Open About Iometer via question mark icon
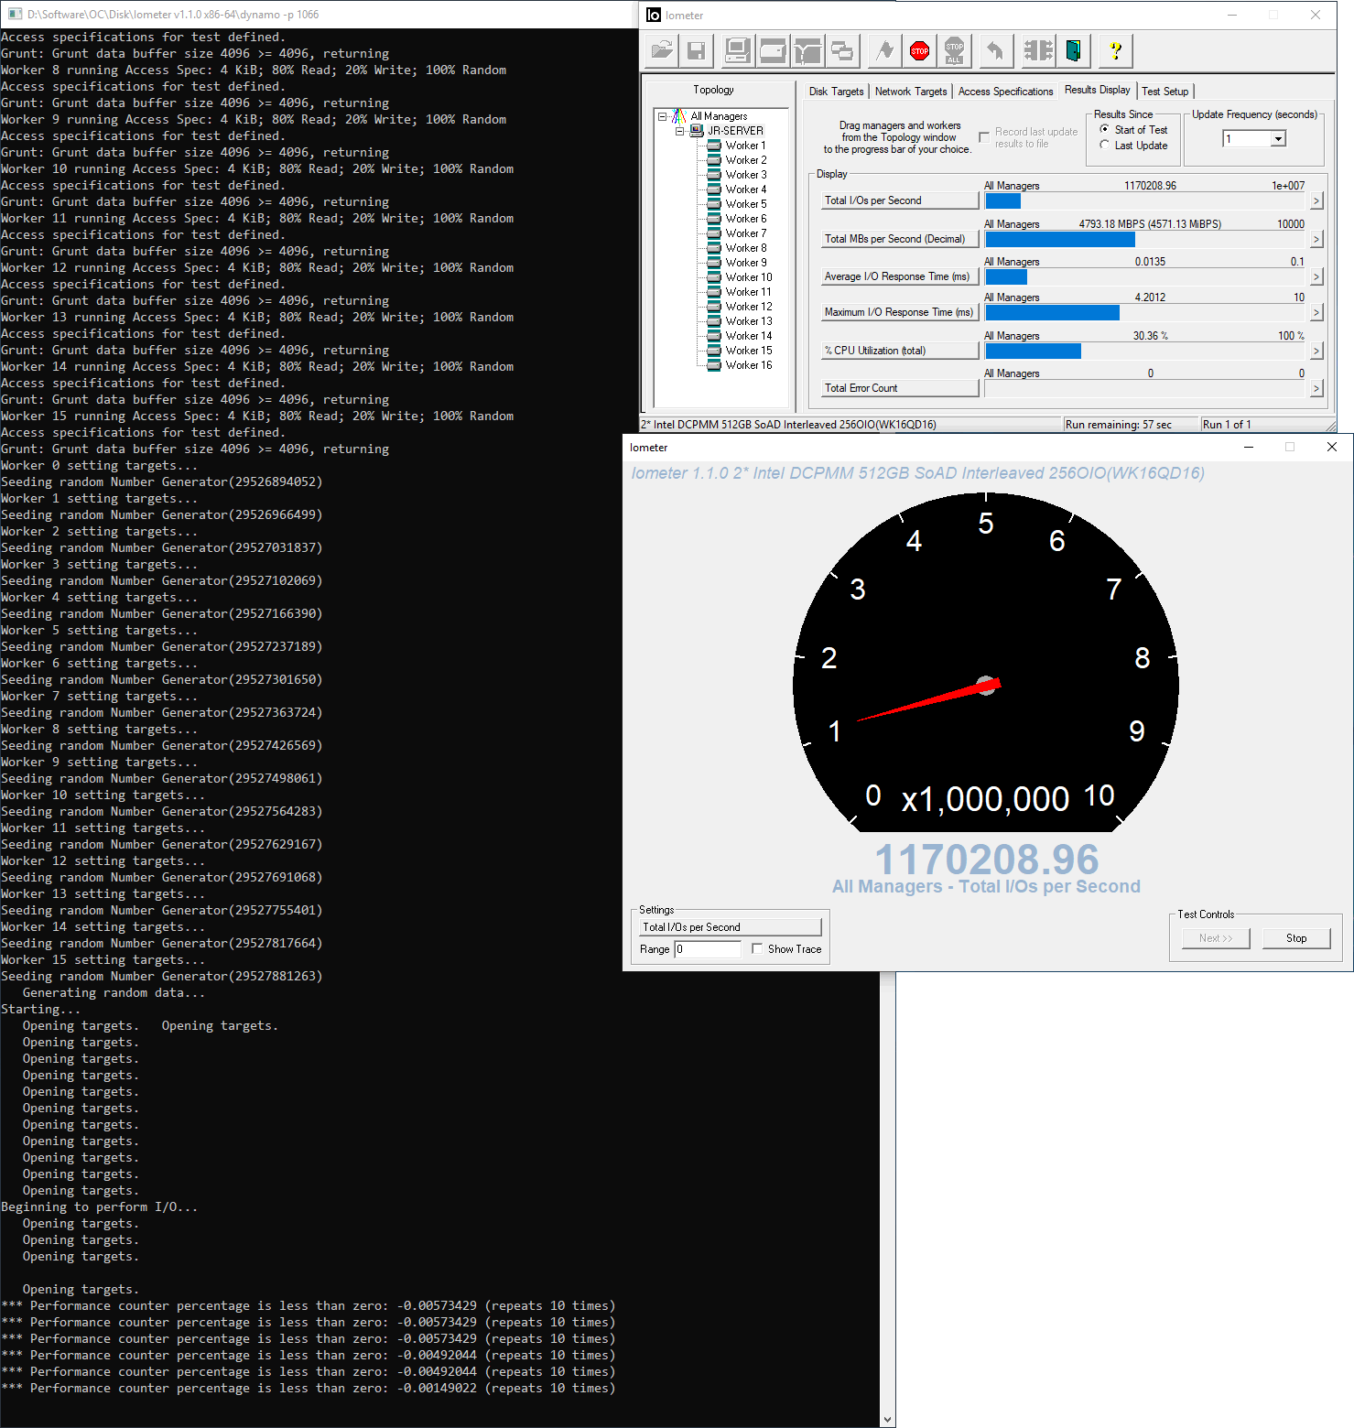 pos(1115,51)
